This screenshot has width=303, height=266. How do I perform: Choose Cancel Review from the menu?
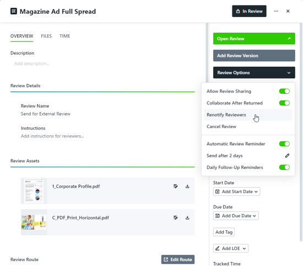(x=248, y=126)
